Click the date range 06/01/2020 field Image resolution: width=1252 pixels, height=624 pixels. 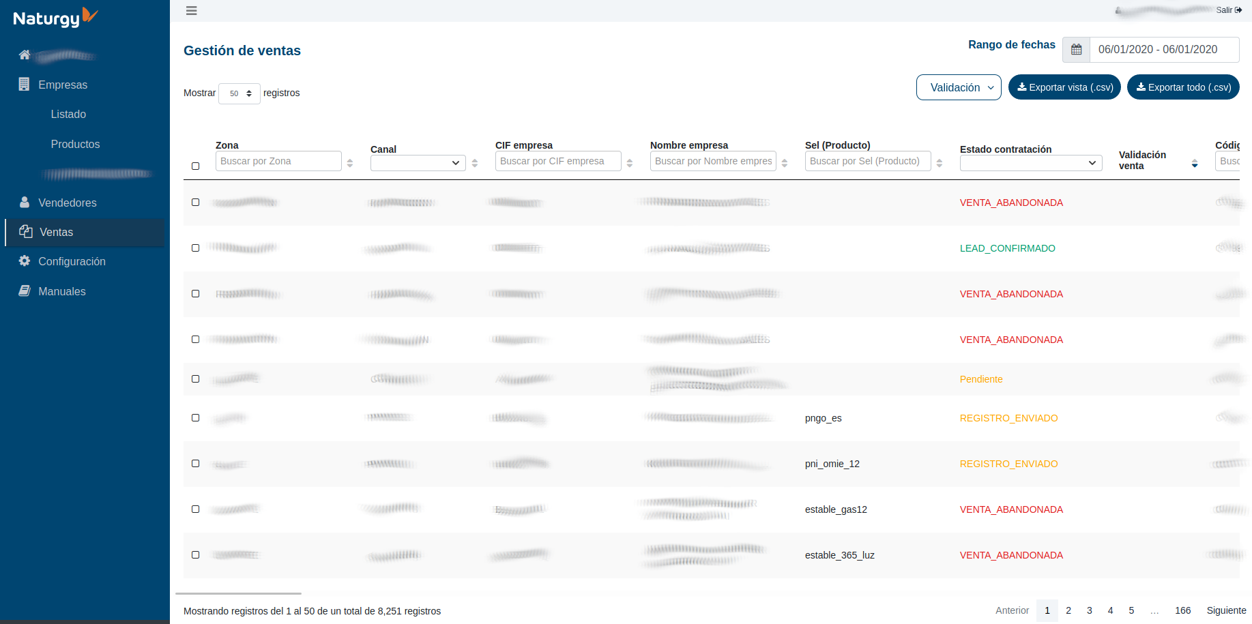click(1164, 50)
